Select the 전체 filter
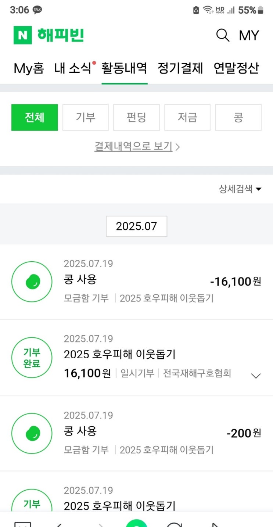This screenshot has width=273, height=527. click(35, 118)
